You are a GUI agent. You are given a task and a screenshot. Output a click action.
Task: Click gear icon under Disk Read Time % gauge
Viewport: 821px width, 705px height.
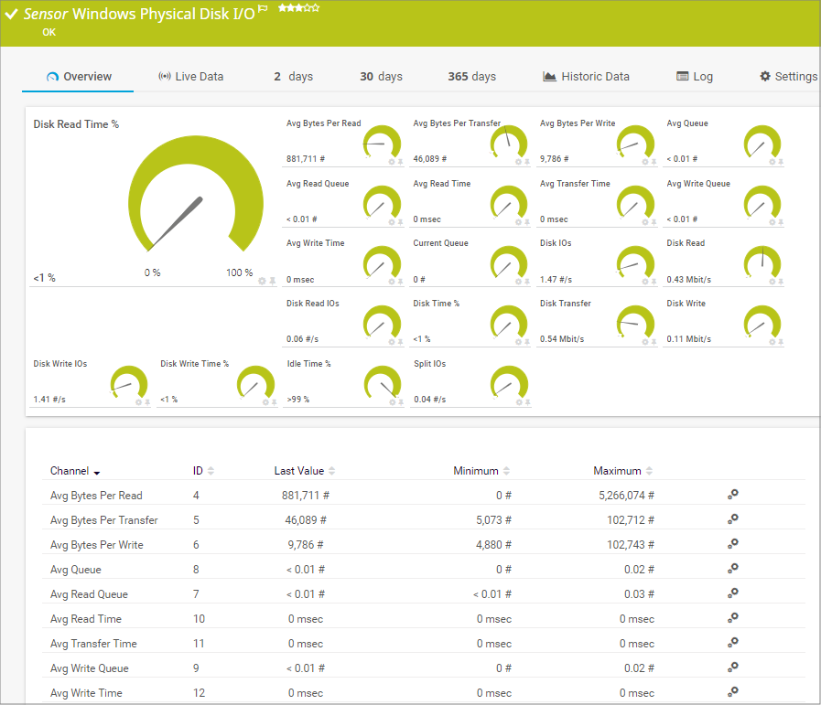click(x=263, y=281)
